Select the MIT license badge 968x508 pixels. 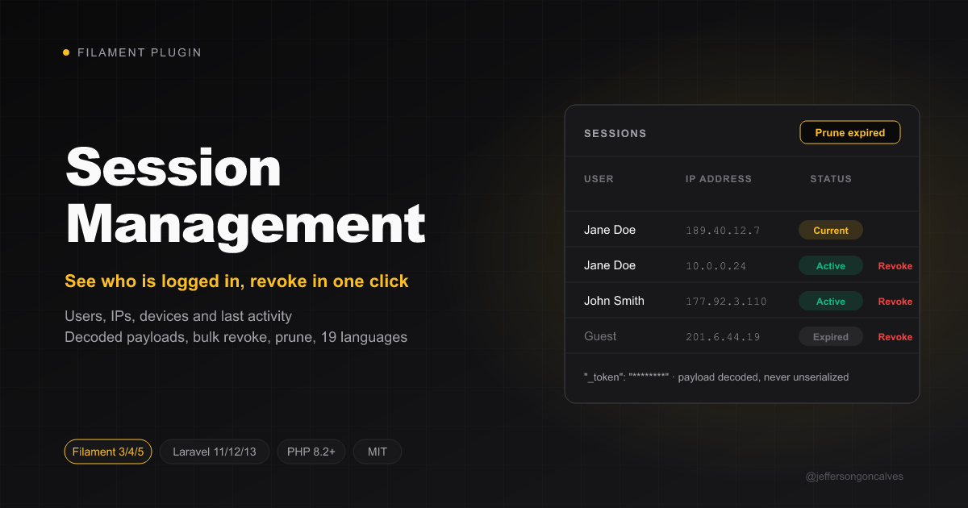click(x=378, y=452)
